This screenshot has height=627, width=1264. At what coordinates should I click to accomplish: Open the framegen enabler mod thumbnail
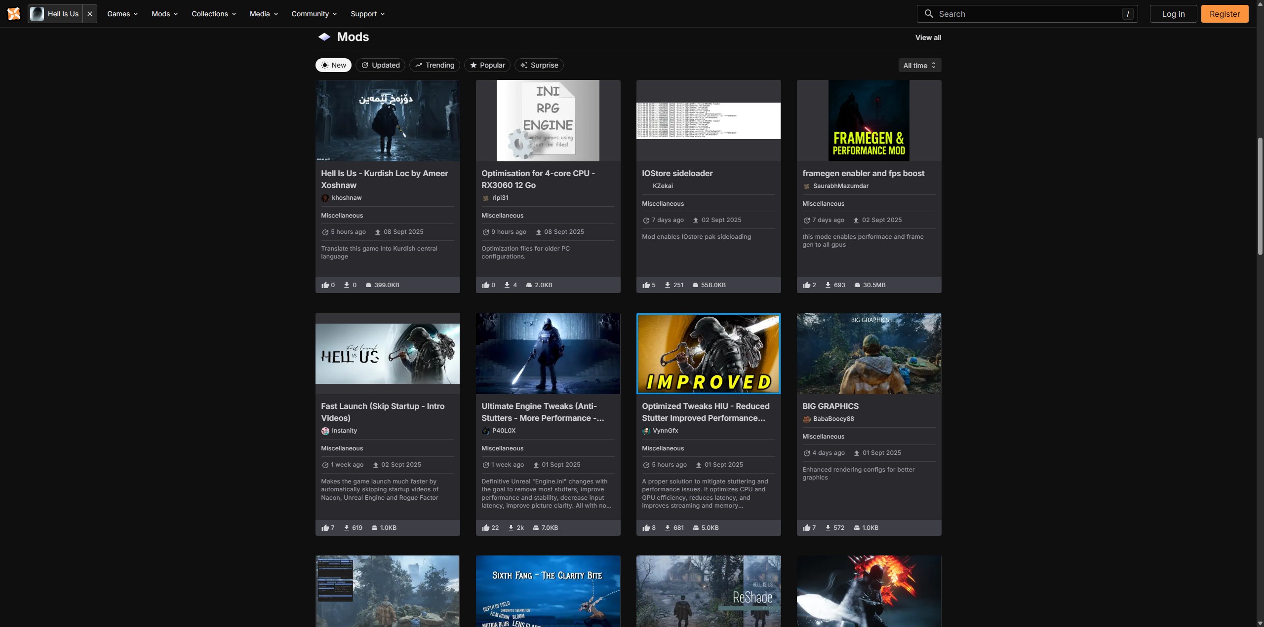coord(869,120)
